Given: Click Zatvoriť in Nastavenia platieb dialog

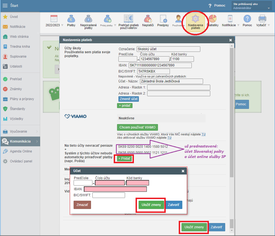Looking at the screenshot, I should pyautogui.click(x=217, y=227).
